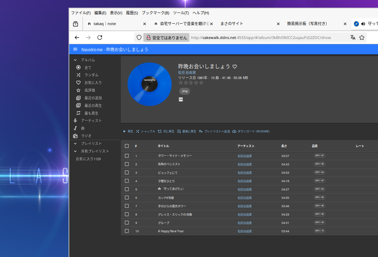The image size is (378, 257).
Task: Click the ダウンロード button for the album
Action: (251, 131)
